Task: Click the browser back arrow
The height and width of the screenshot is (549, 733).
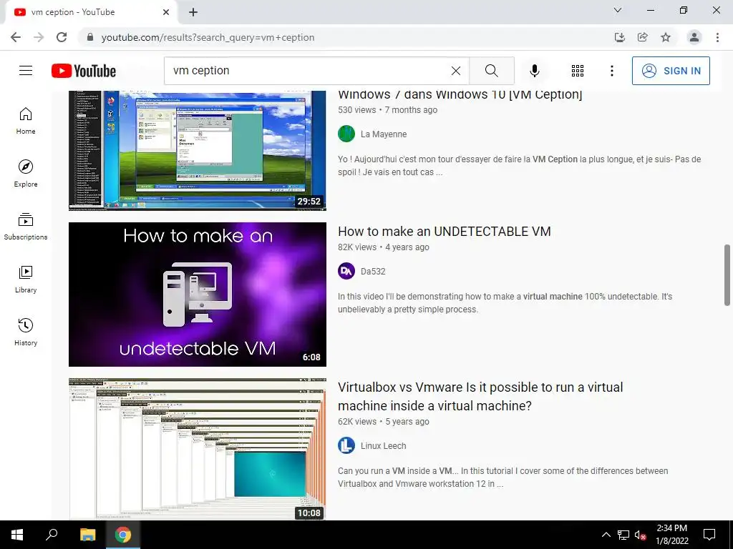Action: (x=16, y=37)
